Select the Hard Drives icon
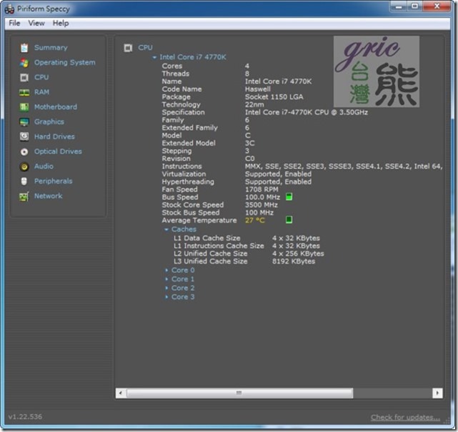Image resolution: width=458 pixels, height=432 pixels. pos(24,137)
